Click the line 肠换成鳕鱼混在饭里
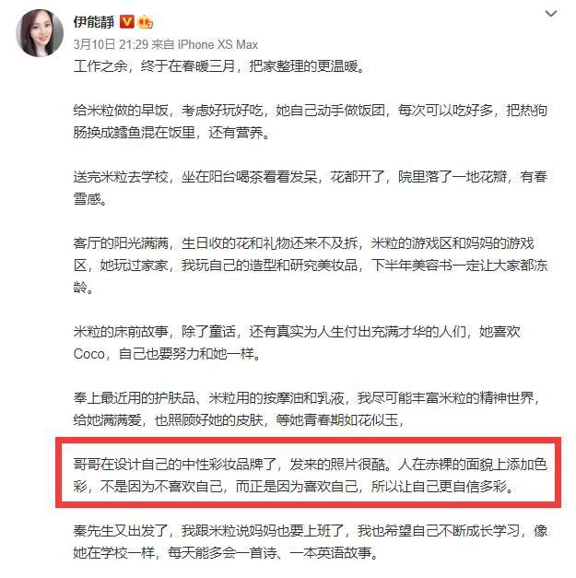This screenshot has height=578, width=576. point(171,133)
